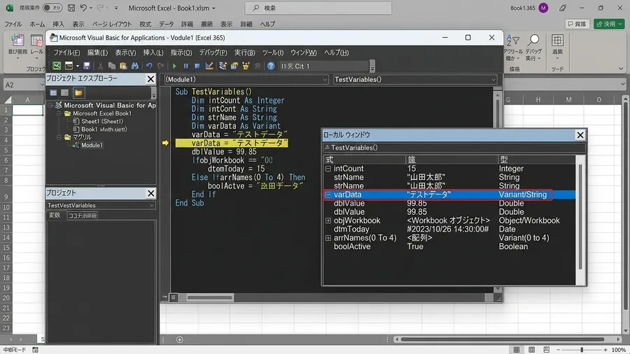
Task: Click the Comments button in Excel
Action: point(577,24)
